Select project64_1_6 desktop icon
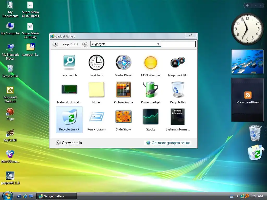 pyautogui.click(x=10, y=178)
